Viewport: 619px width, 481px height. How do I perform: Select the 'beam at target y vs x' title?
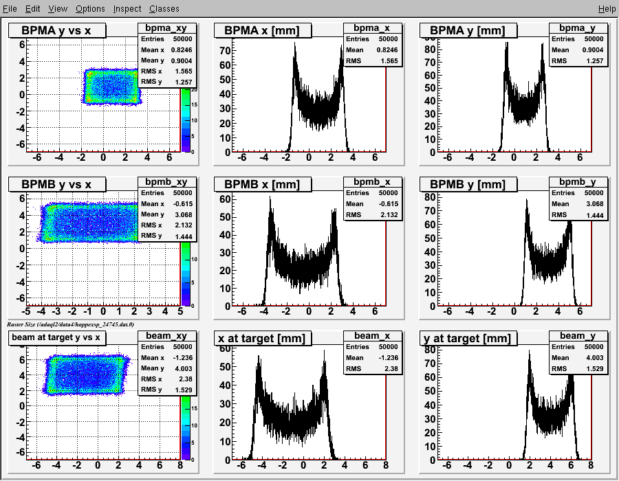pos(57,338)
